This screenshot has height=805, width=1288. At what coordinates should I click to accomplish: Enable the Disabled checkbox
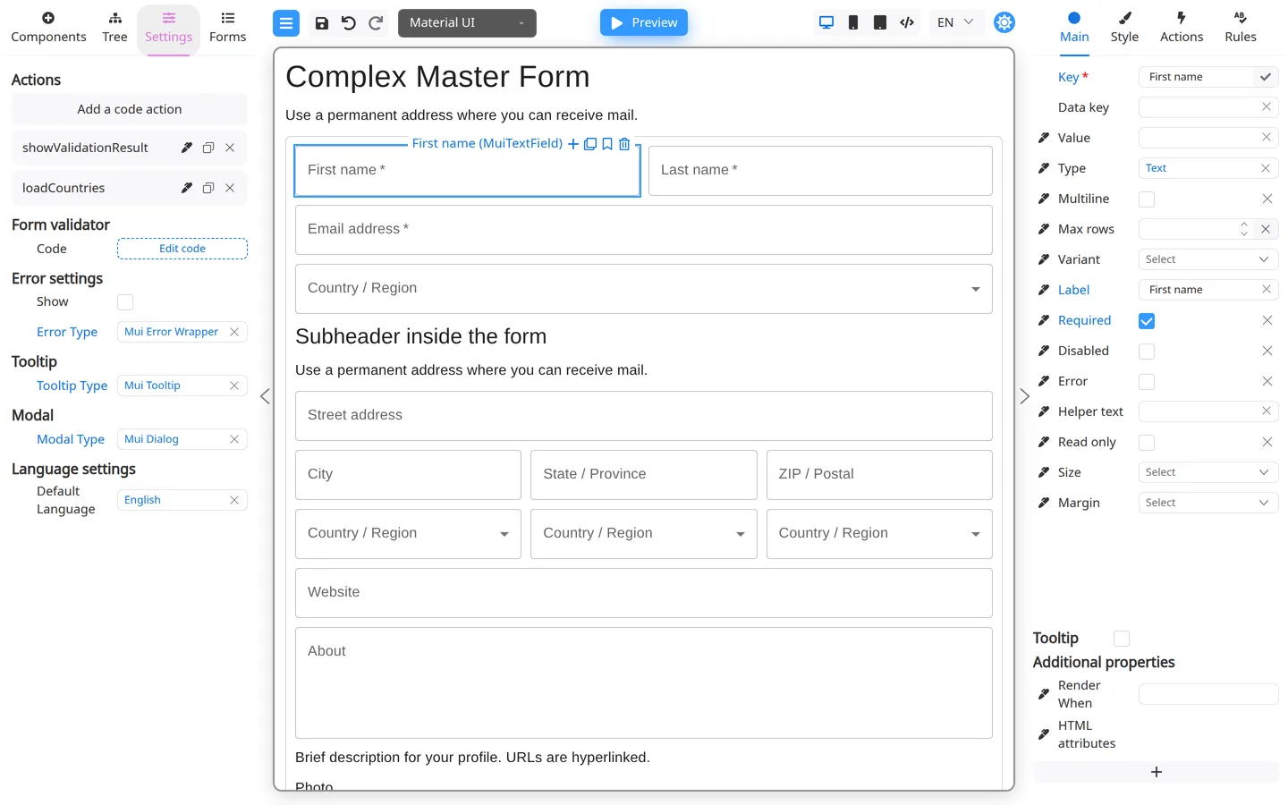pos(1147,352)
